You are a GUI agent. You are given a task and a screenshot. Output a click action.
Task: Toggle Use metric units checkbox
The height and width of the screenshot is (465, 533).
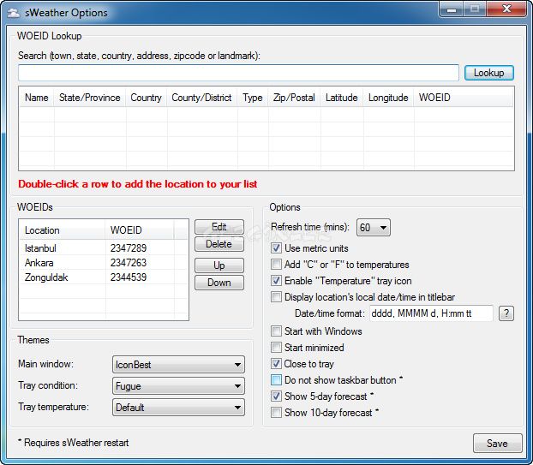click(276, 248)
